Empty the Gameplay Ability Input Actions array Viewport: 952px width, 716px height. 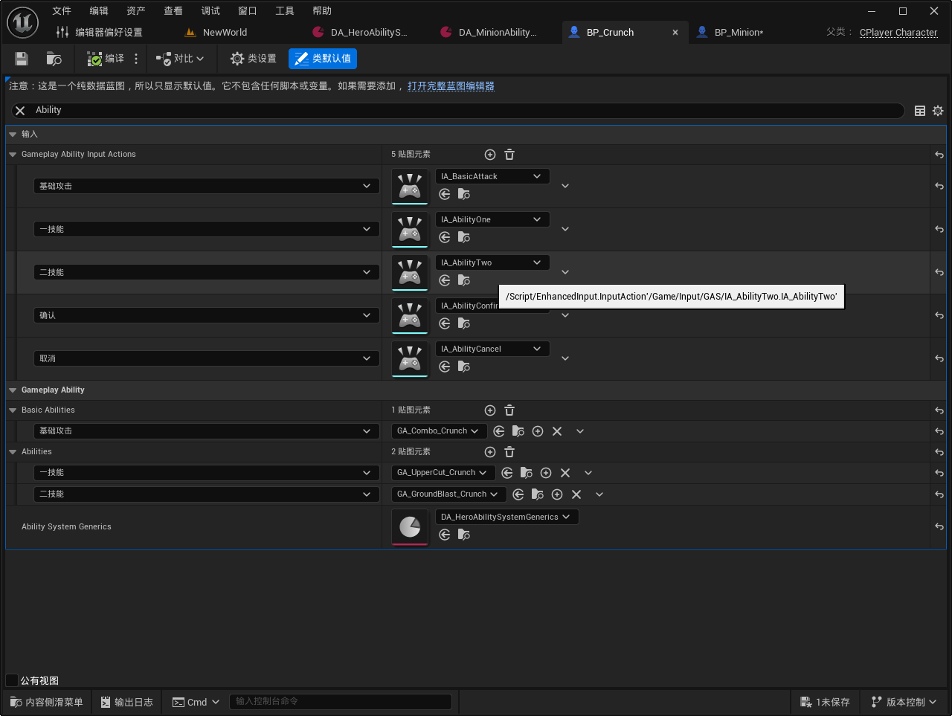pyautogui.click(x=509, y=155)
